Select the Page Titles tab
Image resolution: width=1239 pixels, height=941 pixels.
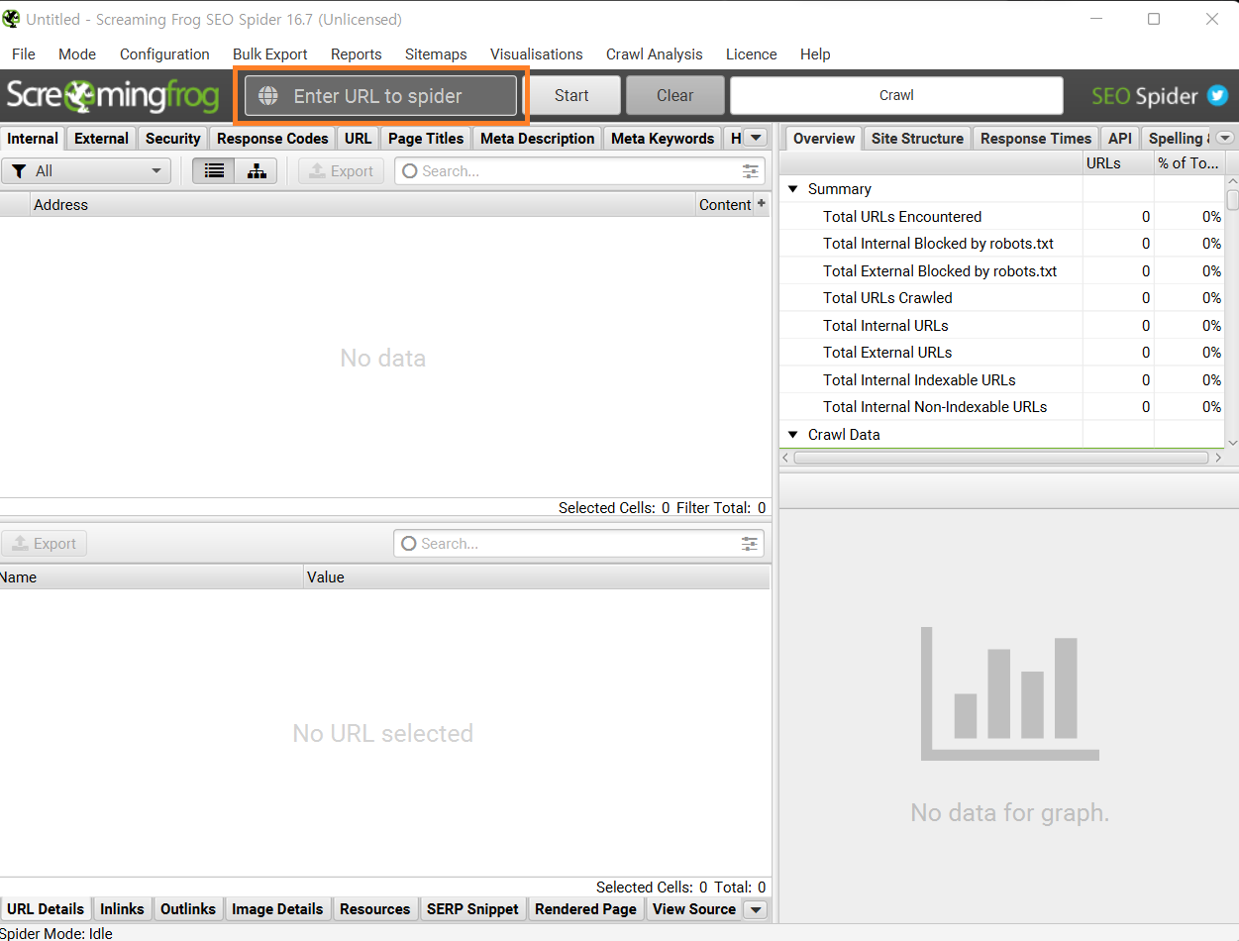426,139
